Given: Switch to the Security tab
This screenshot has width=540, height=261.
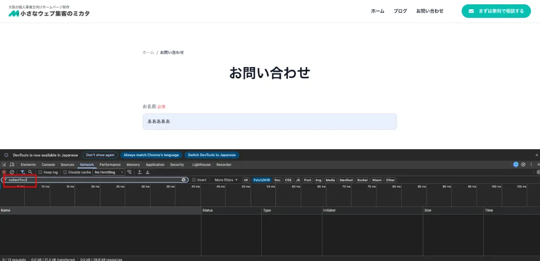Looking at the screenshot, I should click(177, 165).
